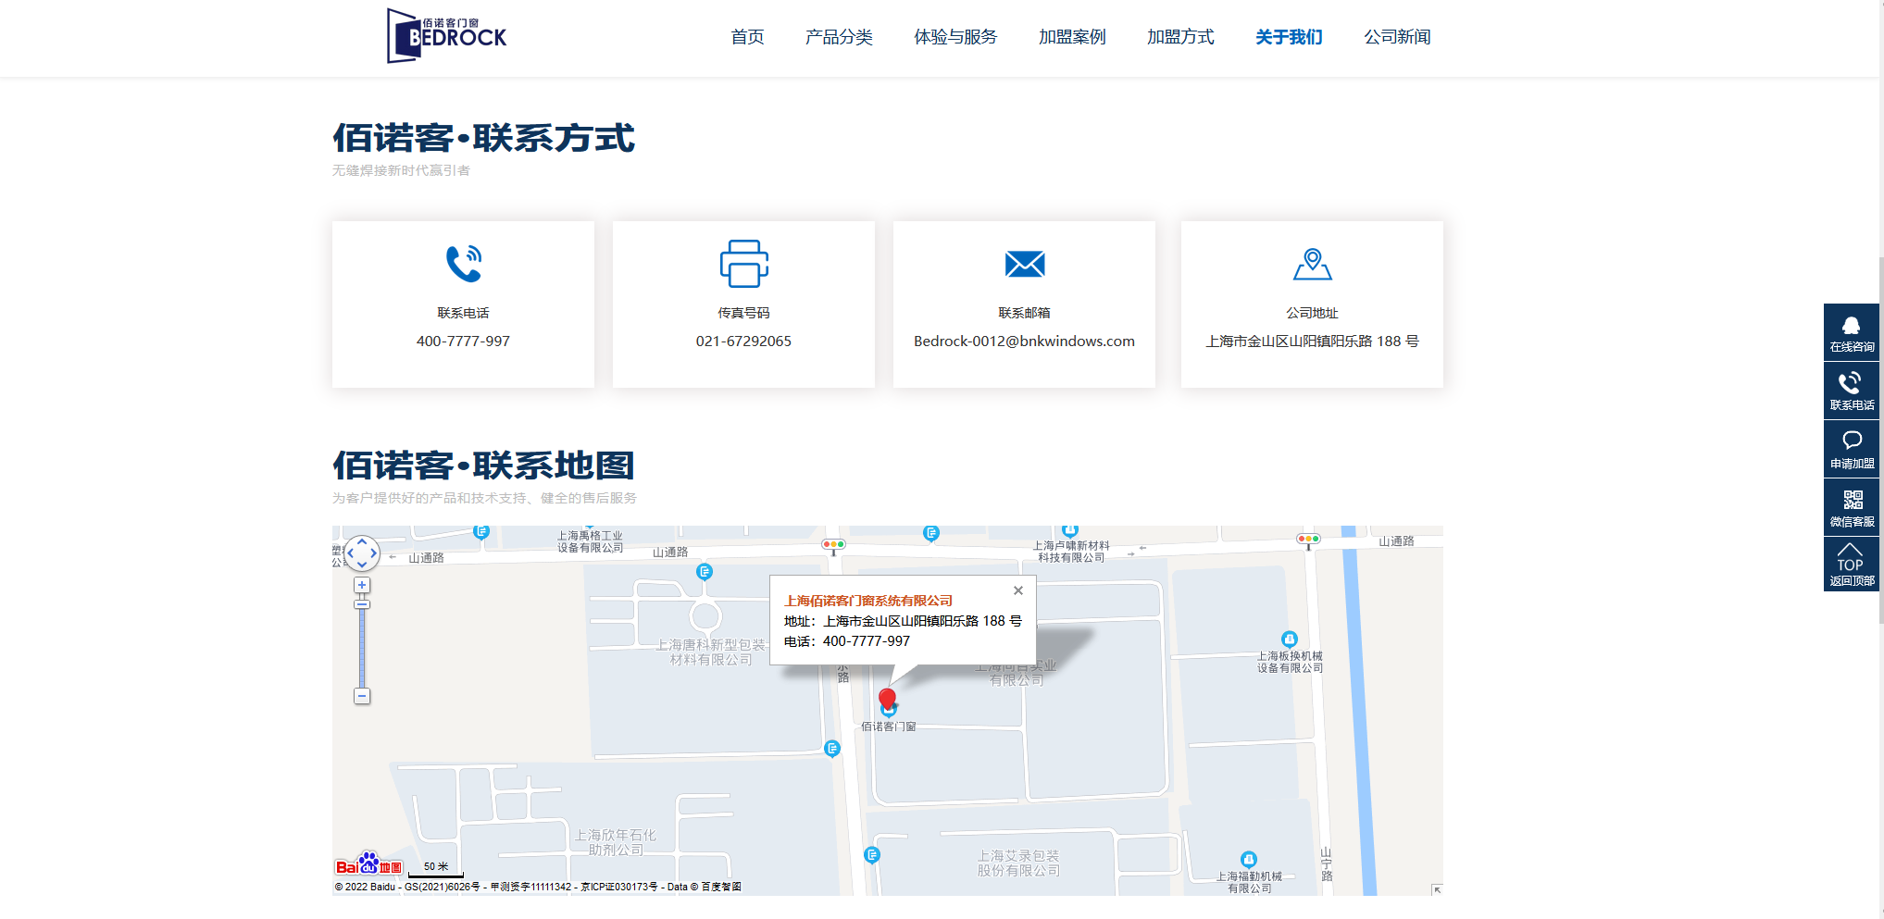This screenshot has height=919, width=1884.
Task: Click the zoom in plus on map
Action: [x=361, y=585]
